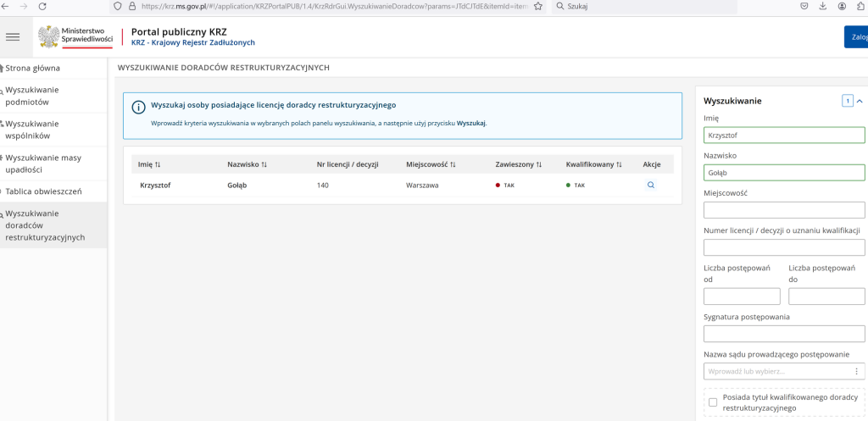Click the padlock site security icon
Image resolution: width=868 pixels, height=421 pixels.
131,6
